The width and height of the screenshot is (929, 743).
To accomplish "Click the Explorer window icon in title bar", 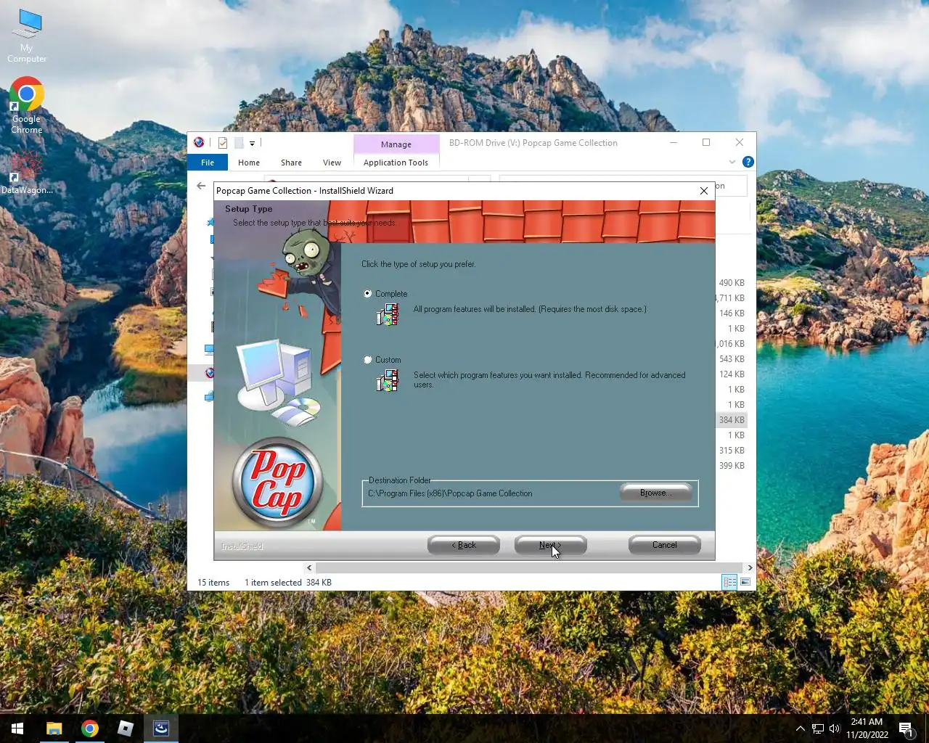I will (x=199, y=143).
